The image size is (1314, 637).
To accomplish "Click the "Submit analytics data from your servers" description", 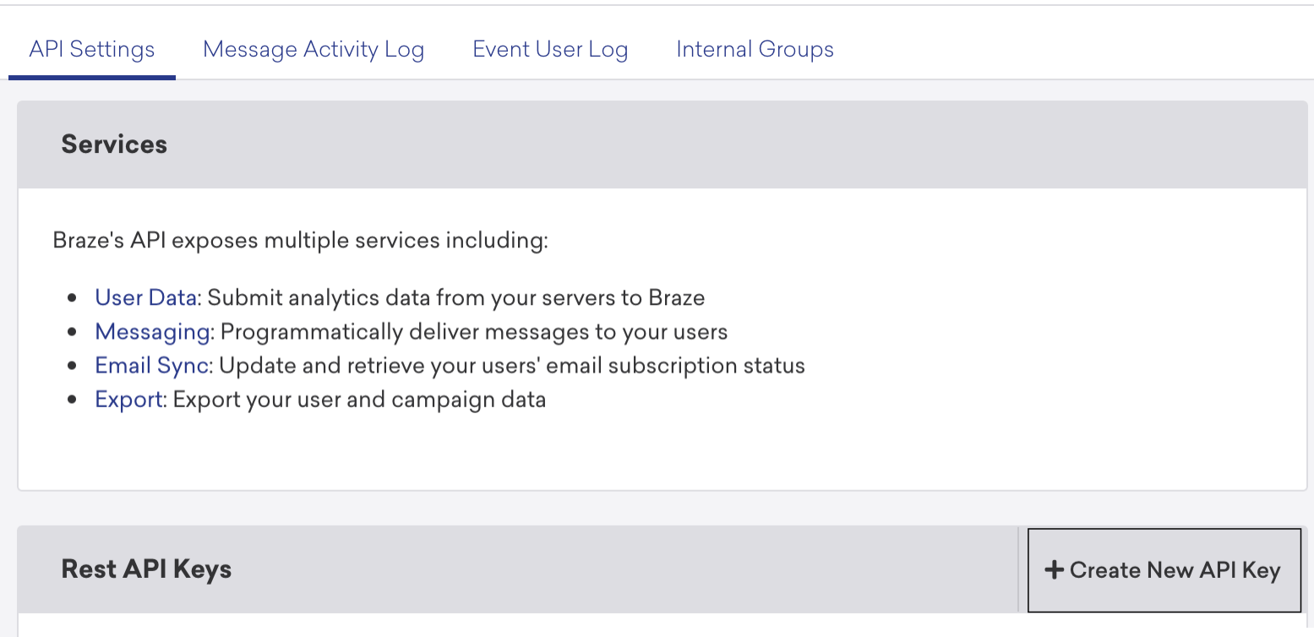I will [x=456, y=297].
